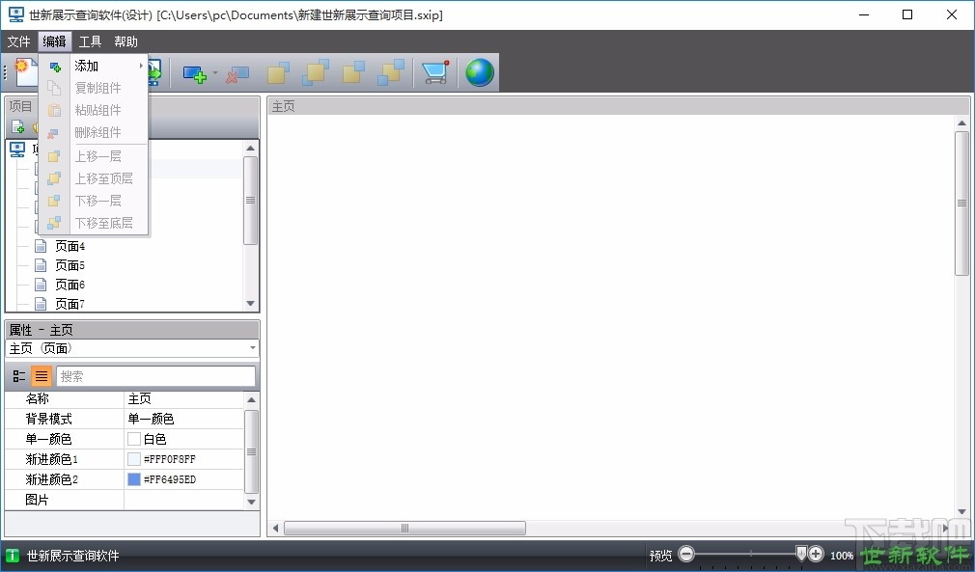Switch properties to categorized view icon
The height and width of the screenshot is (572, 975).
[18, 376]
